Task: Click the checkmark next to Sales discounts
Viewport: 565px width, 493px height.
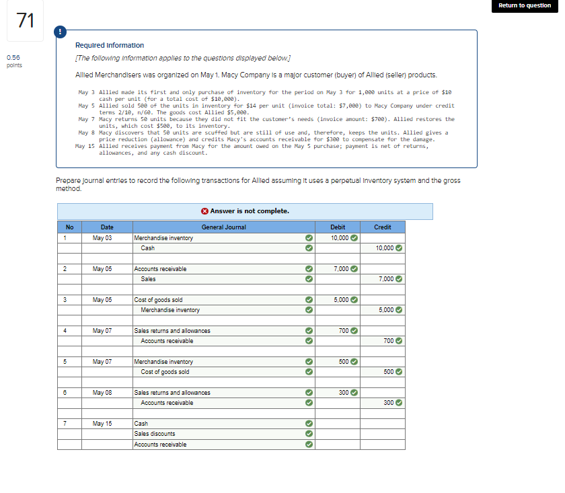Action: pos(307,434)
